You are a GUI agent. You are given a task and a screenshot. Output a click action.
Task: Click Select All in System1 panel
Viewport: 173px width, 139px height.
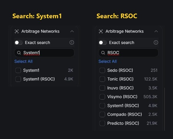point(23,62)
